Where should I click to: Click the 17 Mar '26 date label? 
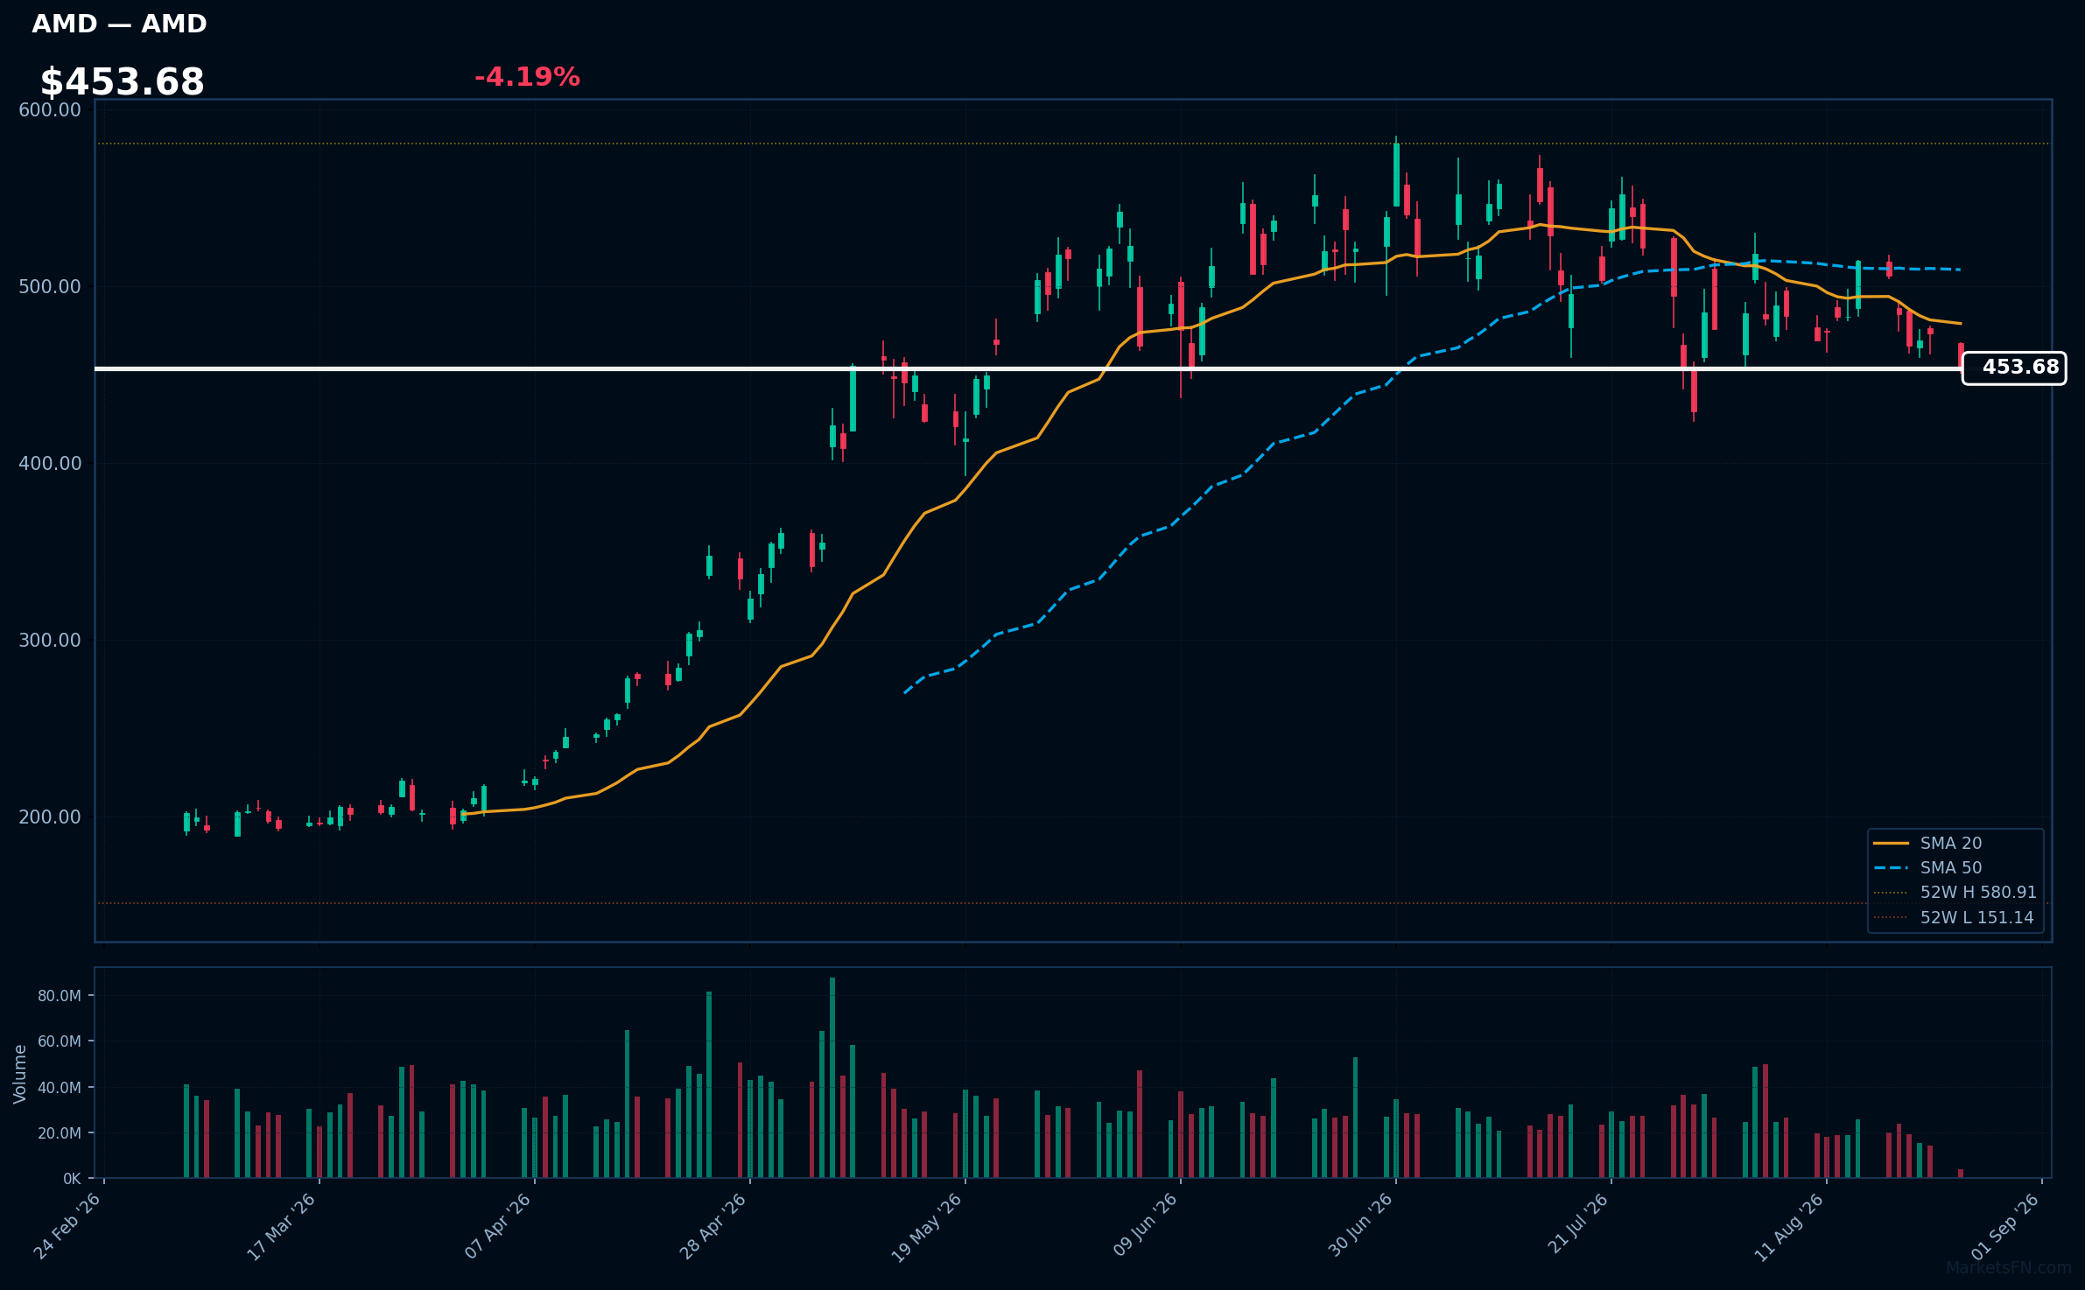tap(282, 1226)
